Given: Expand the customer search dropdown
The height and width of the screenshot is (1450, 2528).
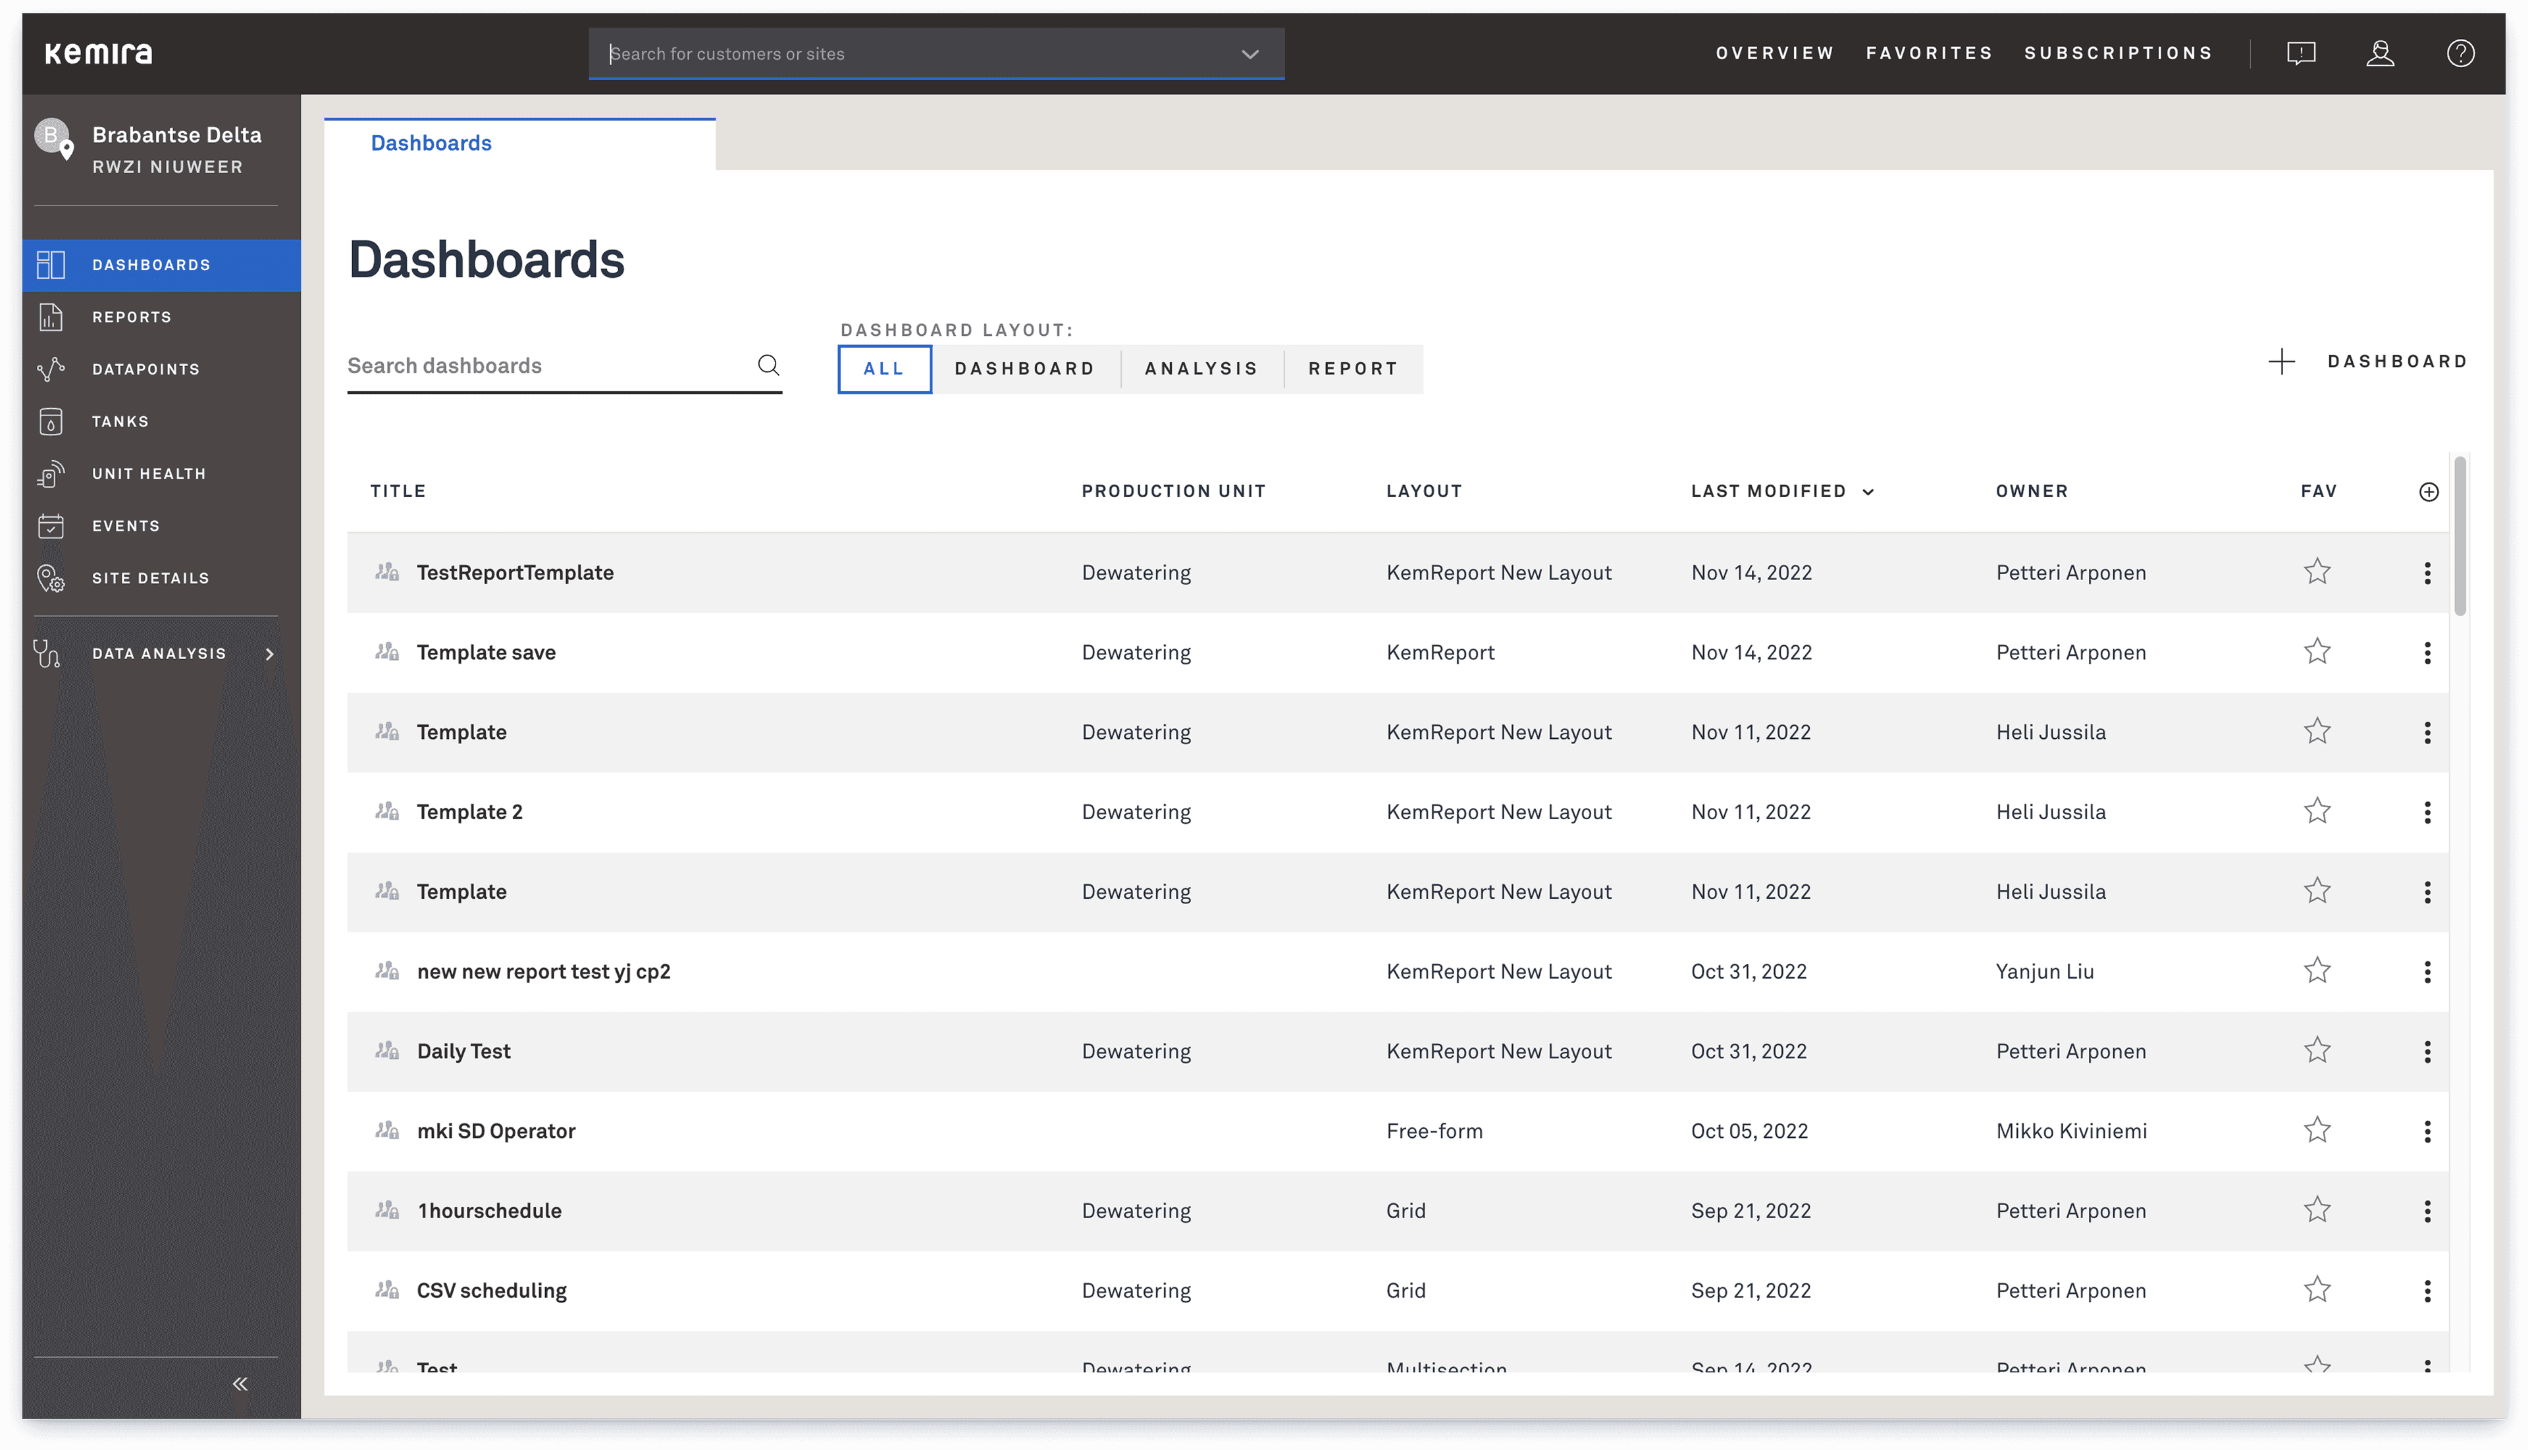Looking at the screenshot, I should coord(1250,54).
